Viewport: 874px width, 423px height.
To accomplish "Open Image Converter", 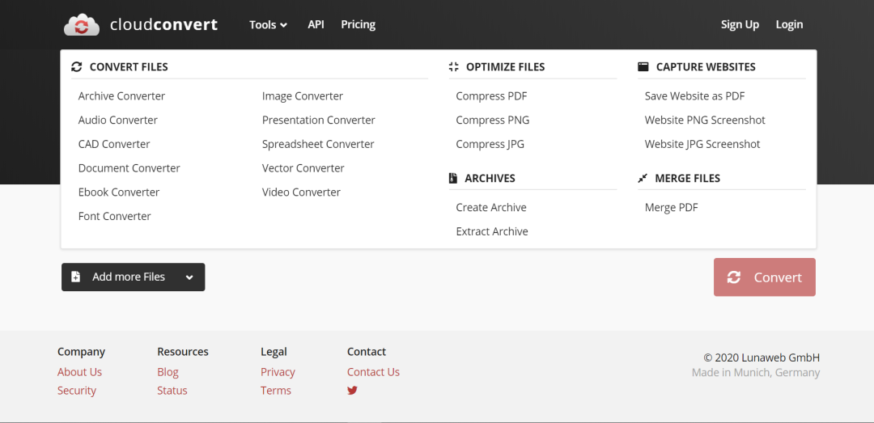I will coord(303,96).
